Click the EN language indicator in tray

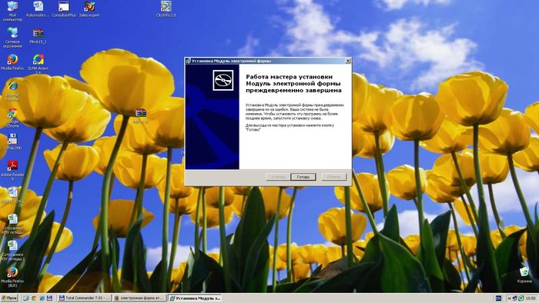pos(497,298)
